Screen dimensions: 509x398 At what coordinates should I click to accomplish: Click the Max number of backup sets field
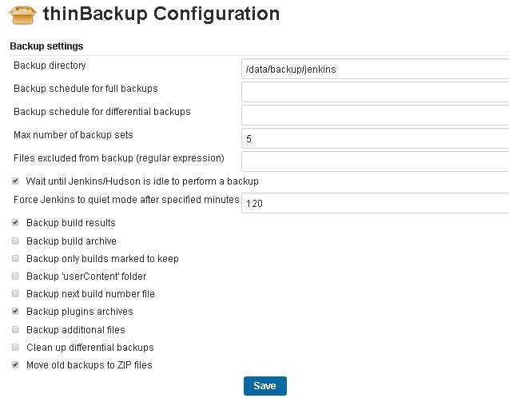click(x=376, y=138)
